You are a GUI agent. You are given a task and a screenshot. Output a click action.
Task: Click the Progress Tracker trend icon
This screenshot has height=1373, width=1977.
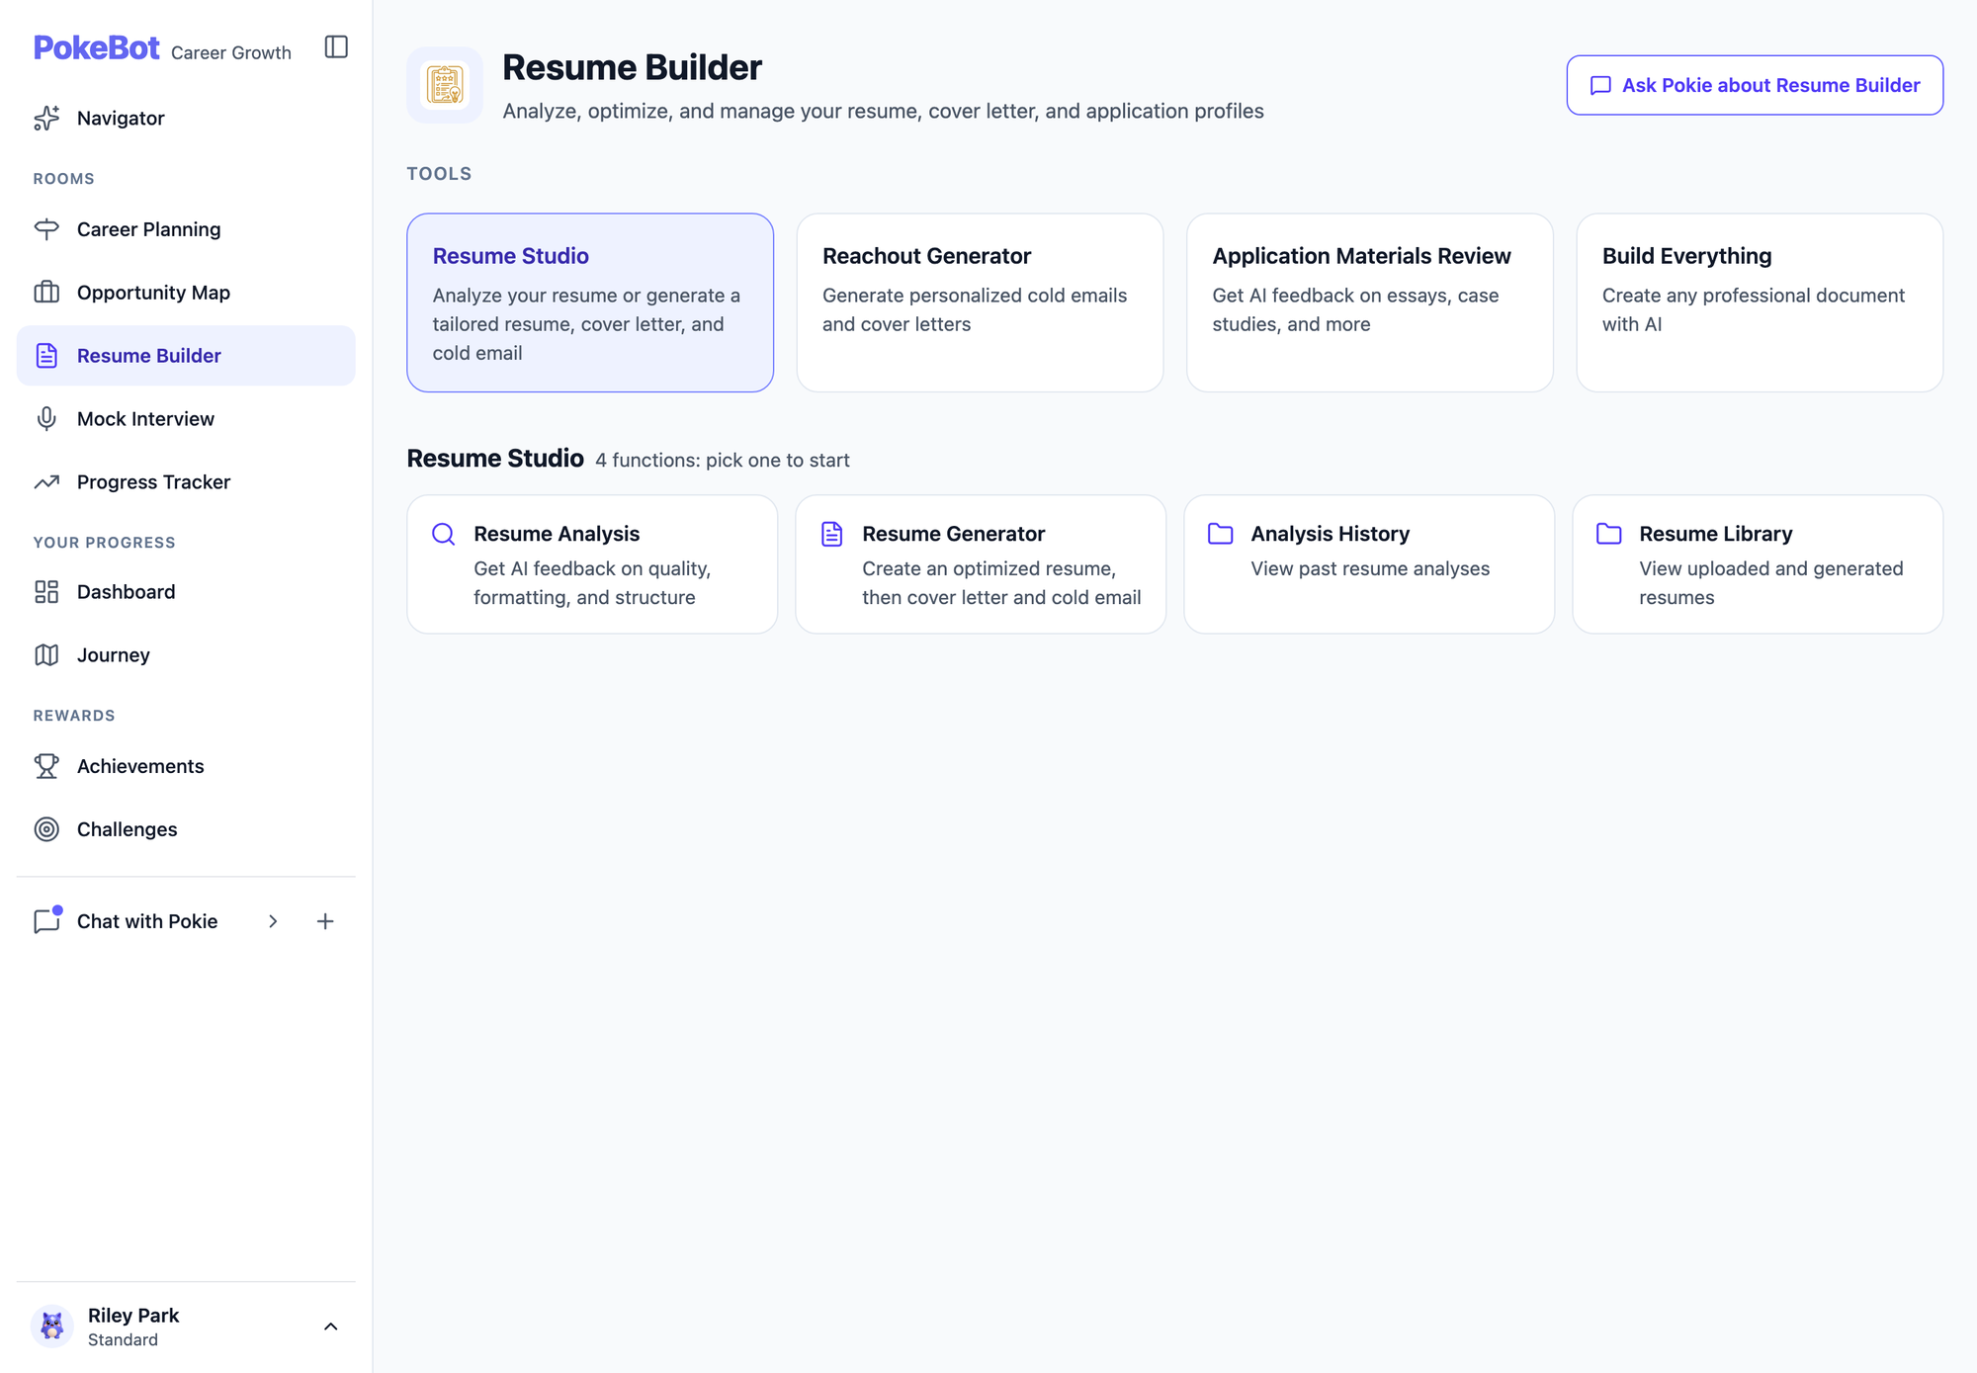(46, 482)
